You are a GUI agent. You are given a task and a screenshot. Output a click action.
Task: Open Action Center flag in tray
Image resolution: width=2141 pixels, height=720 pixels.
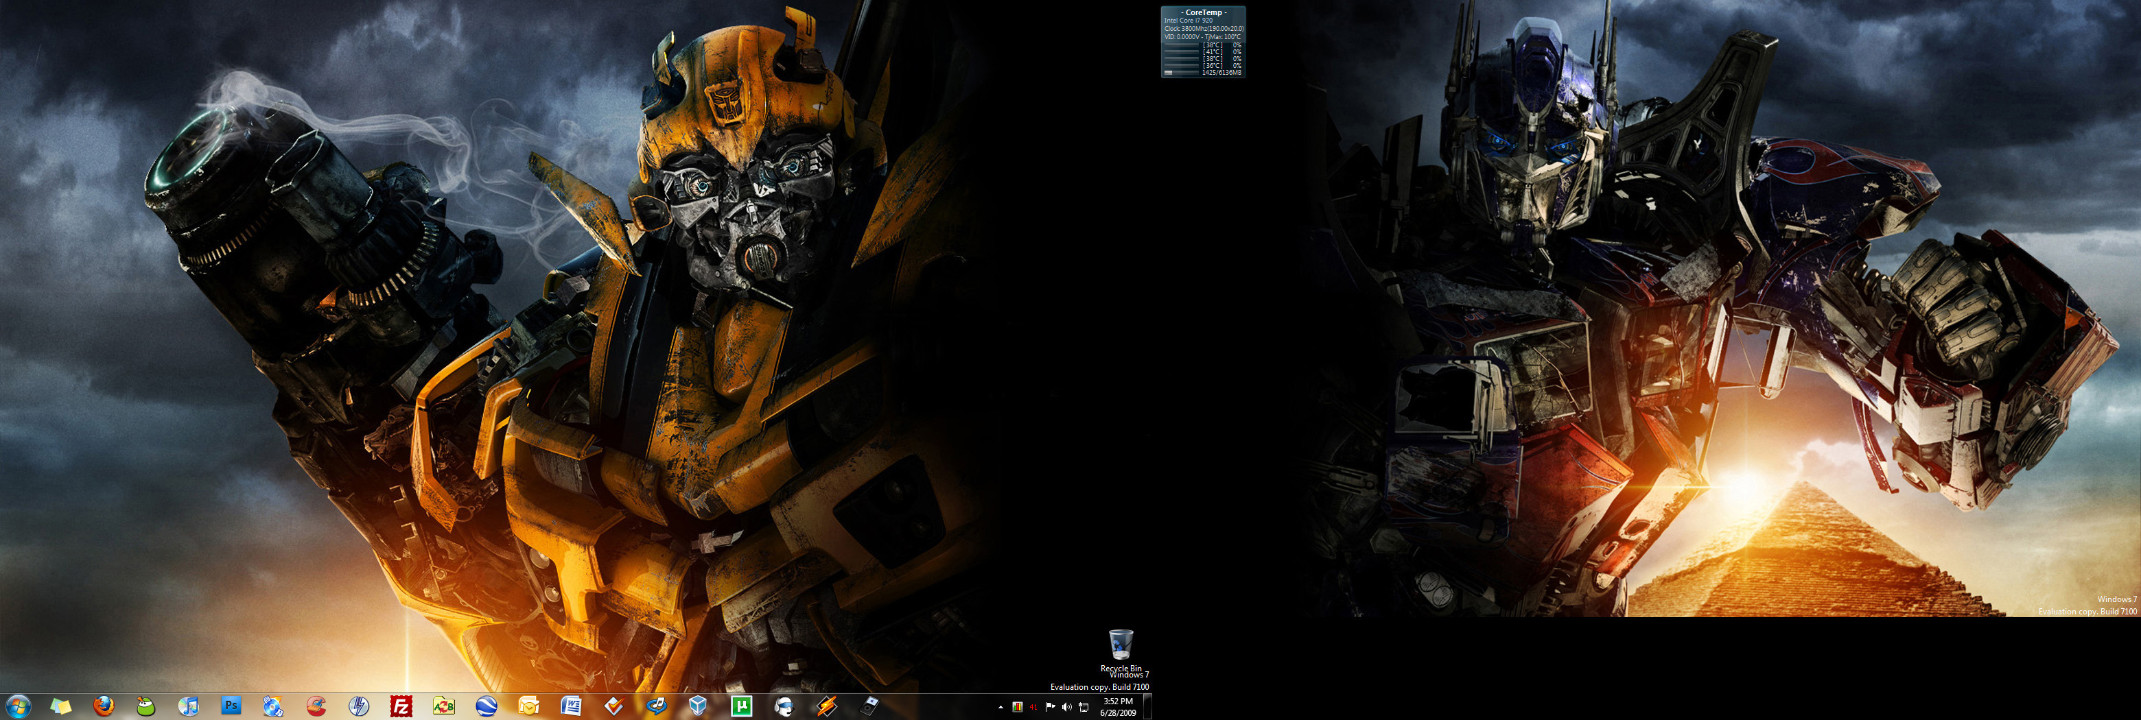coord(1050,708)
